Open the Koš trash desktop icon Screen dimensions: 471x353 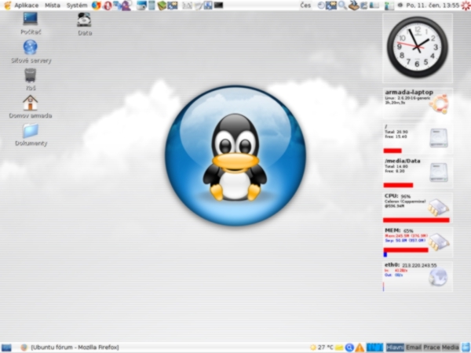click(x=31, y=79)
